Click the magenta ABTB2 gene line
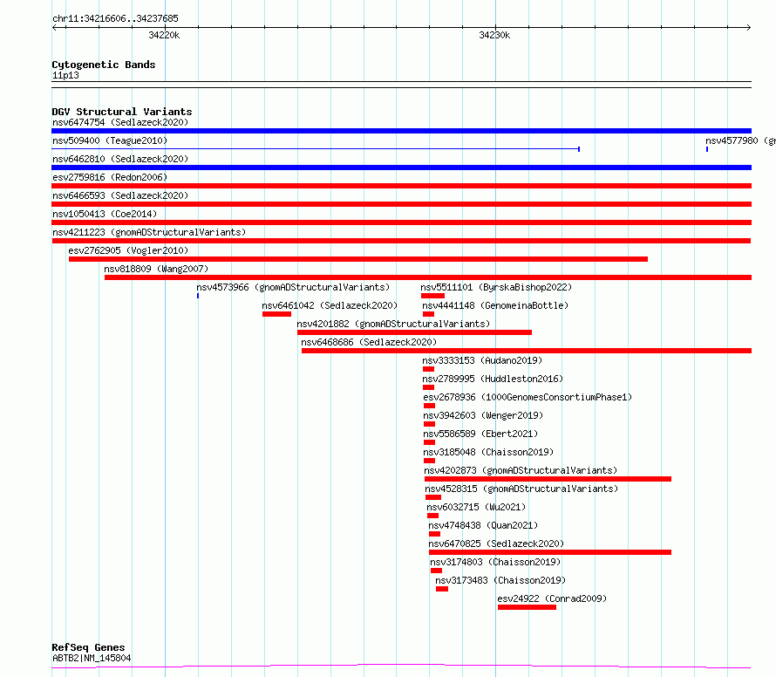 401,667
